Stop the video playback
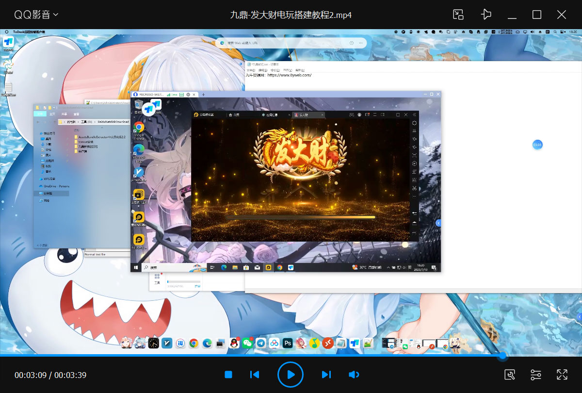 pos(228,375)
